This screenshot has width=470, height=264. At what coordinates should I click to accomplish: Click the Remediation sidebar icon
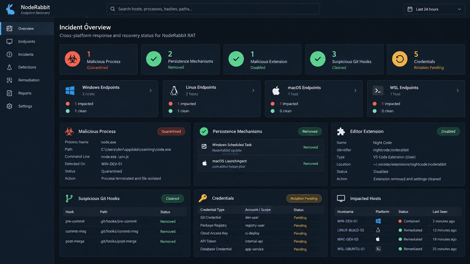click(x=9, y=80)
